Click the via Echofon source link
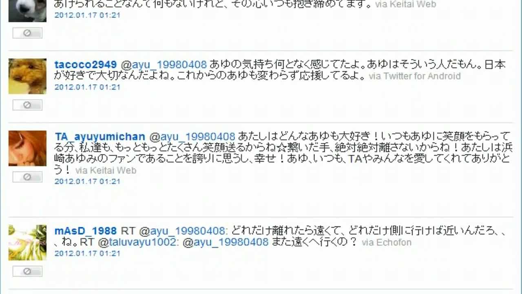The height and width of the screenshot is (294, 522). (387, 243)
